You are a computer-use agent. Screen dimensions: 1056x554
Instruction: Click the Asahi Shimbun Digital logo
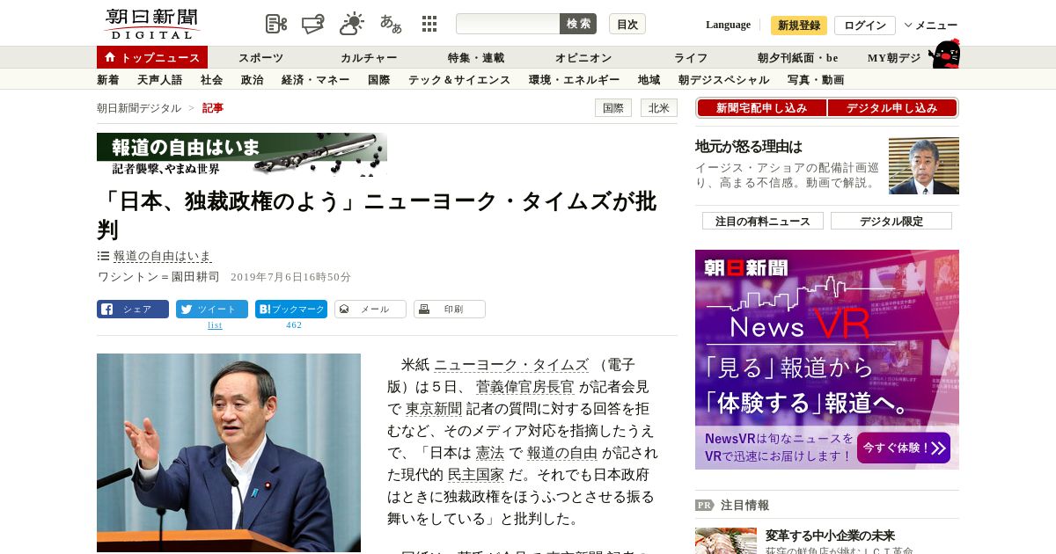pyautogui.click(x=151, y=23)
